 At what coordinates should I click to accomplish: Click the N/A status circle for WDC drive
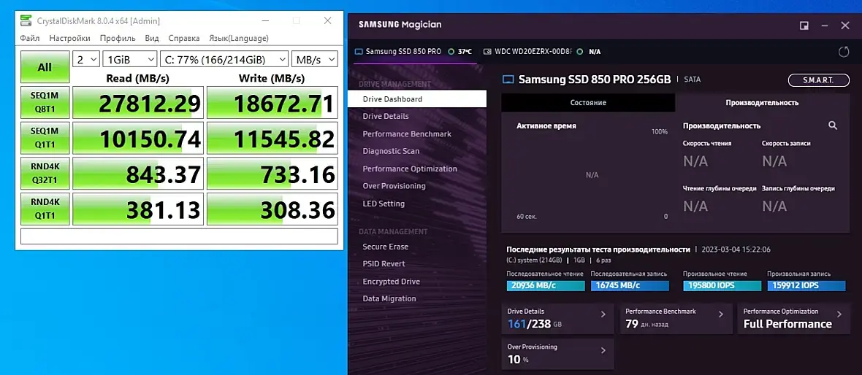[581, 52]
